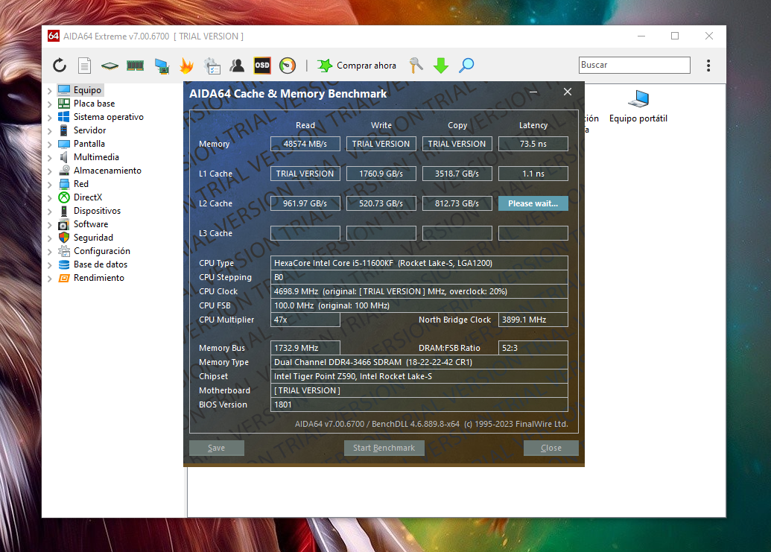This screenshot has width=771, height=552.
Task: Click the Start Benchmark button
Action: (x=384, y=448)
